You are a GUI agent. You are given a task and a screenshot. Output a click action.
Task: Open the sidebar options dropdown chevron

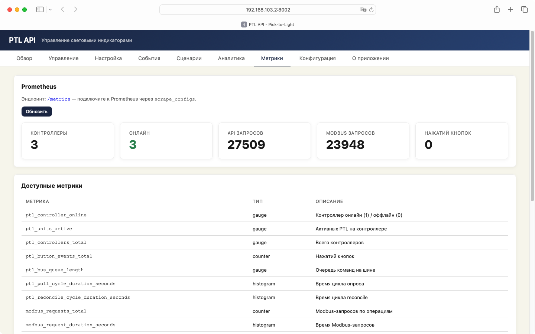50,10
